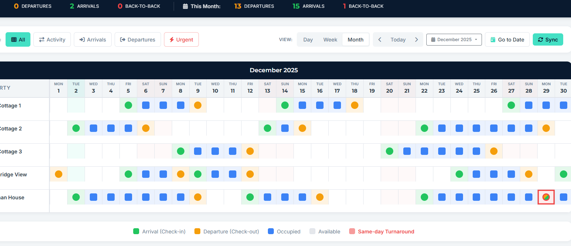The height and width of the screenshot is (246, 571).
Task: Open the December 2025 month picker dropdown
Action: click(454, 39)
